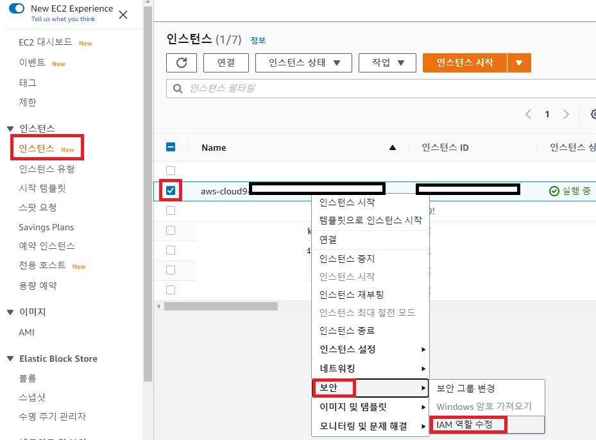Open Savings Plans in sidebar

(46, 227)
